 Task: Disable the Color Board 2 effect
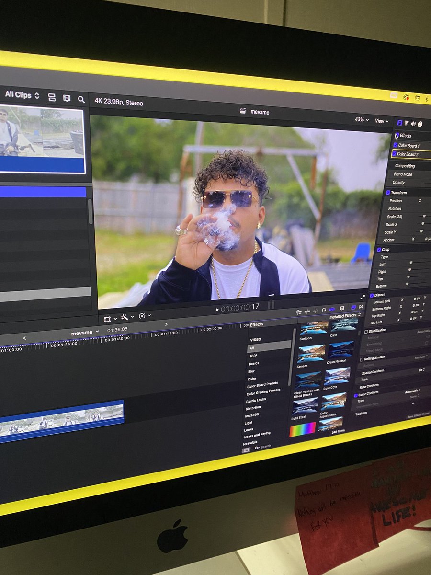(394, 154)
